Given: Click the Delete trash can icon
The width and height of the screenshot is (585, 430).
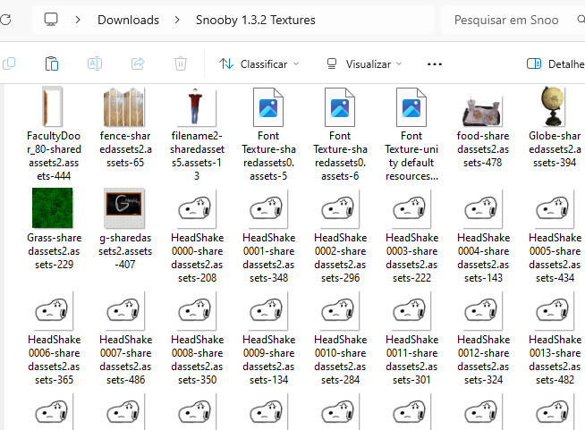Looking at the screenshot, I should [x=181, y=63].
